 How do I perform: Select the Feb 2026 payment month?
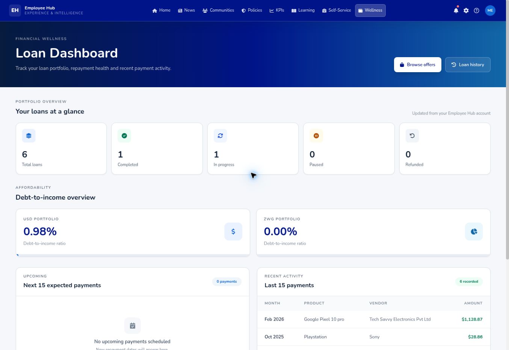[274, 320]
